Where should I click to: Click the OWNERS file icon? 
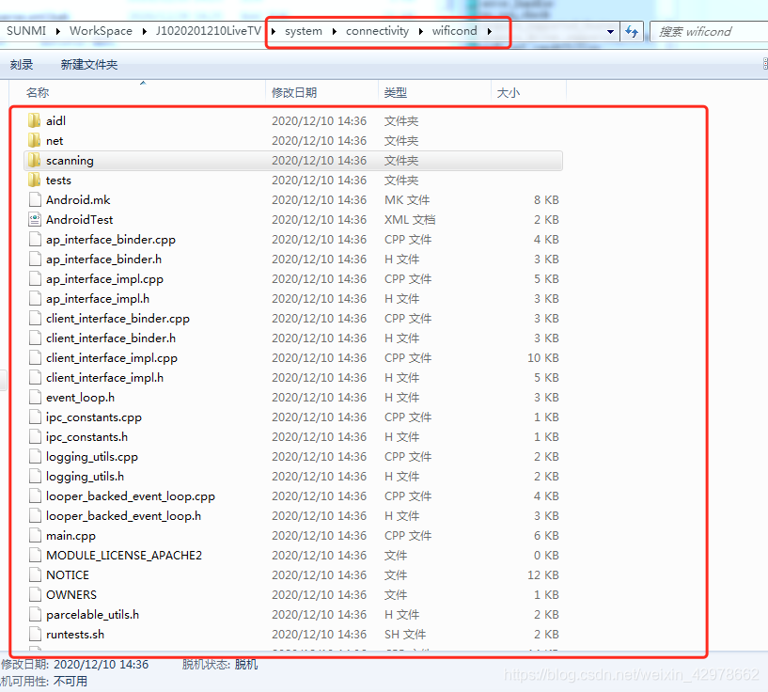tap(35, 594)
